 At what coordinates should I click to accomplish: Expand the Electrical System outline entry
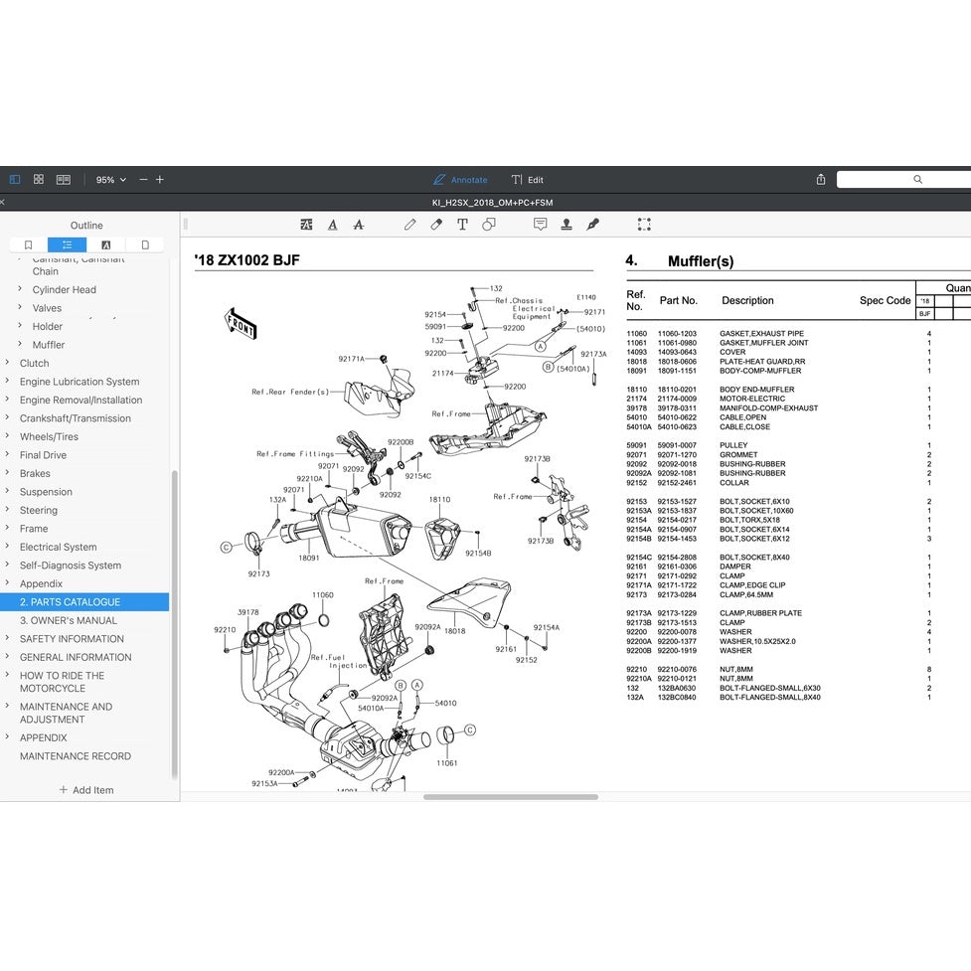coord(8,547)
